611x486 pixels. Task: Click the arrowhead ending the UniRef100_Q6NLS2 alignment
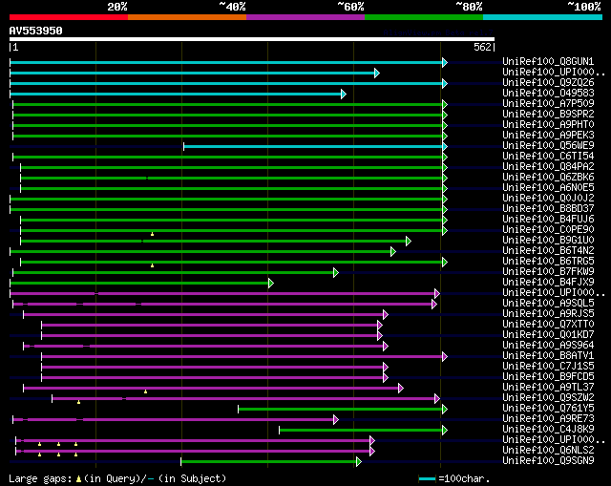(372, 452)
